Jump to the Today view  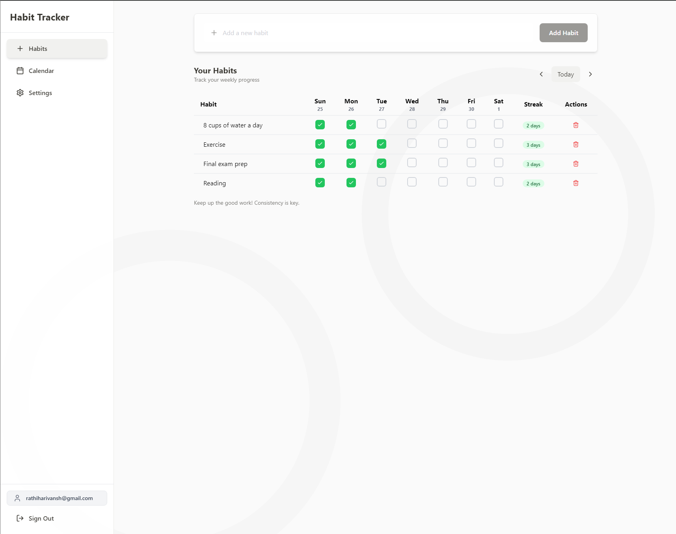click(565, 74)
